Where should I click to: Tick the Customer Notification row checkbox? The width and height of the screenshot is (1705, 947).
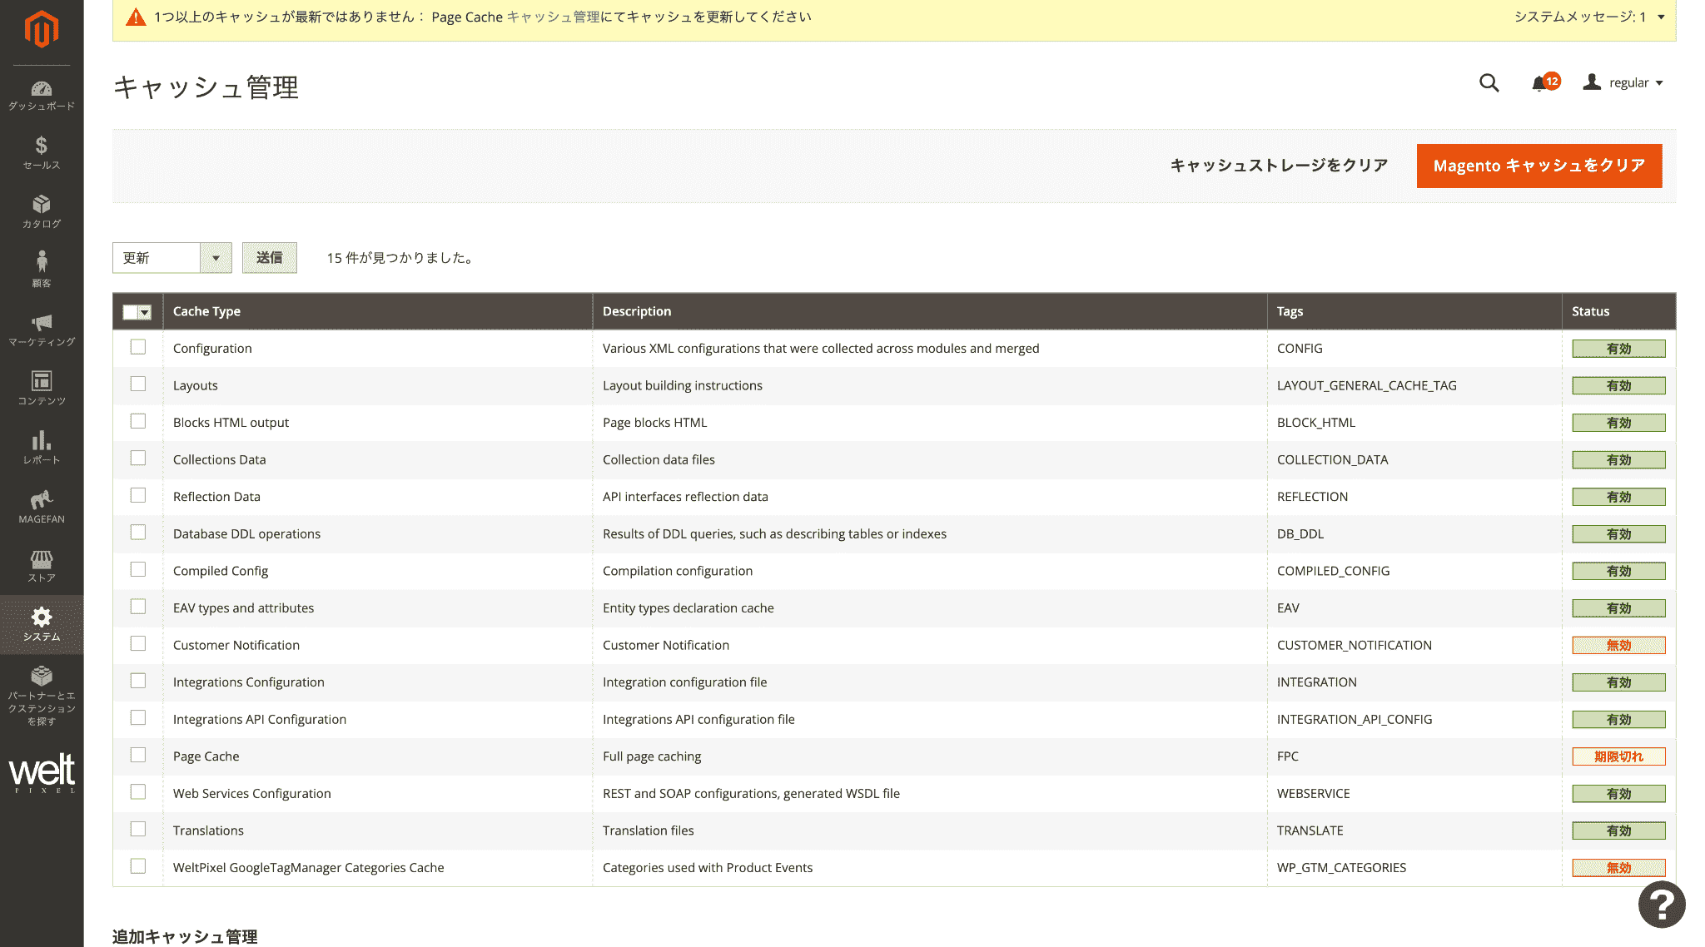[x=138, y=643]
